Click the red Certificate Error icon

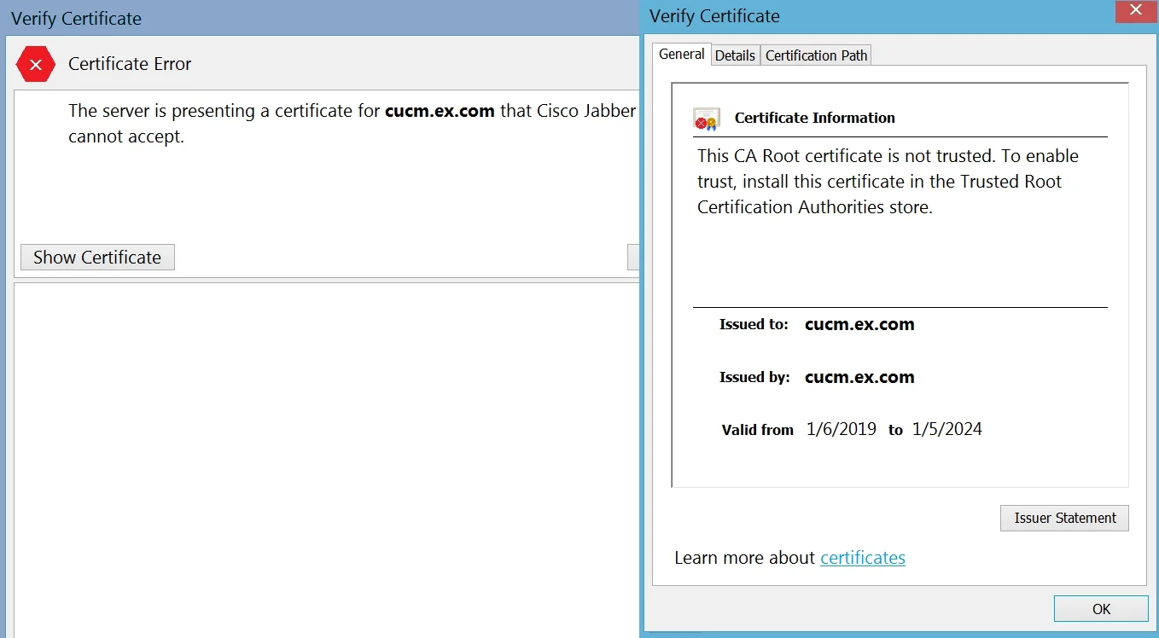(x=36, y=64)
